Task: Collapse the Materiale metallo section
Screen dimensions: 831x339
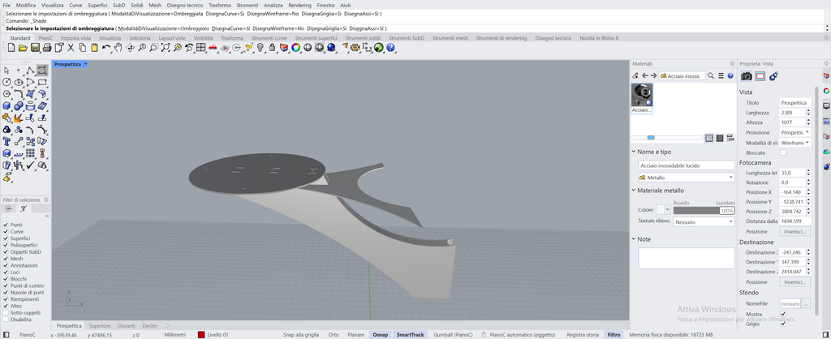Action: [634, 190]
